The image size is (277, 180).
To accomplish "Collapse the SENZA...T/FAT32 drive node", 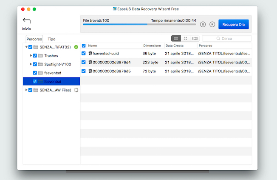I will click(x=26, y=47).
